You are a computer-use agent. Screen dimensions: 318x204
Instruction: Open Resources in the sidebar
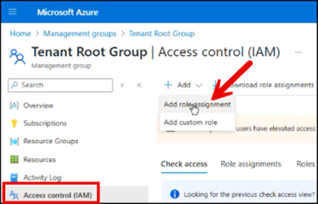click(39, 160)
